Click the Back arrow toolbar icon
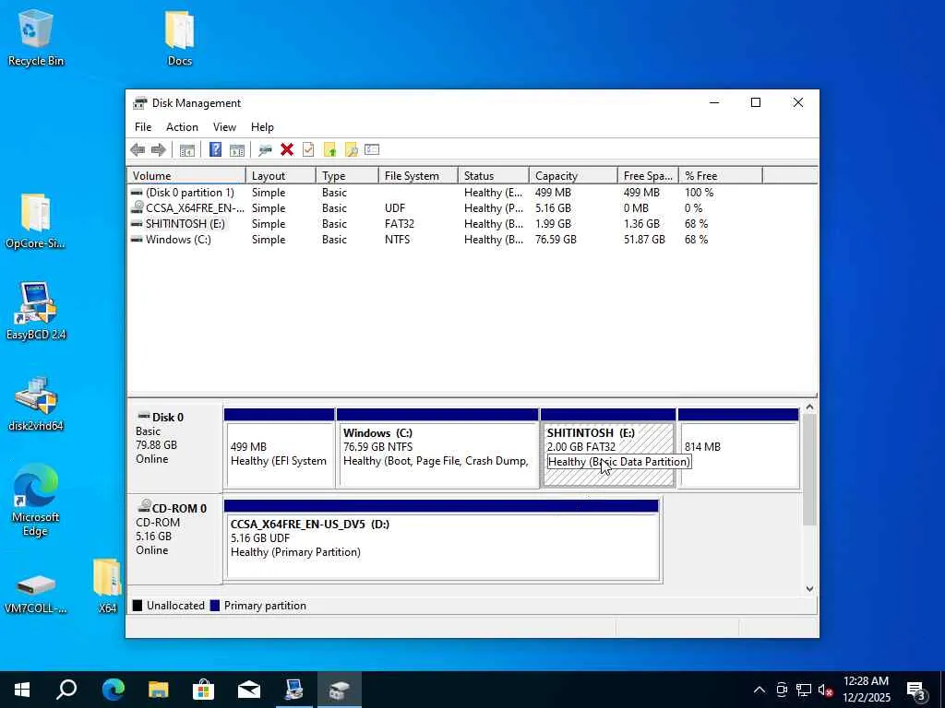 point(138,150)
